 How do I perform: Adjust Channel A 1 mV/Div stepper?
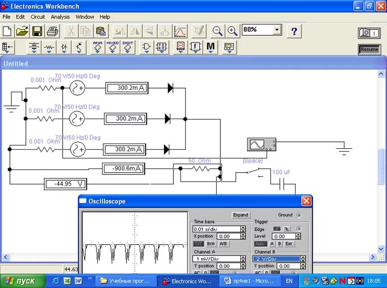tap(243, 258)
